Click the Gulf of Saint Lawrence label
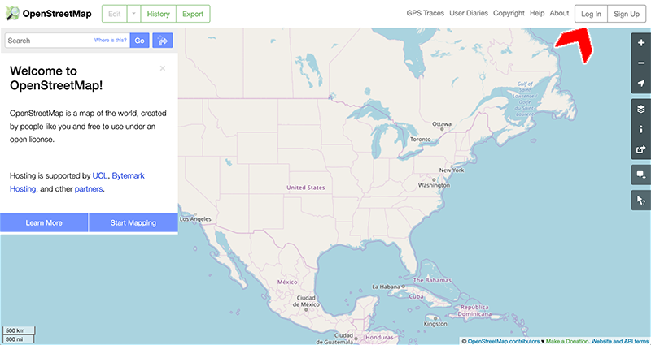Viewport: 651px width, 345px height. click(526, 98)
